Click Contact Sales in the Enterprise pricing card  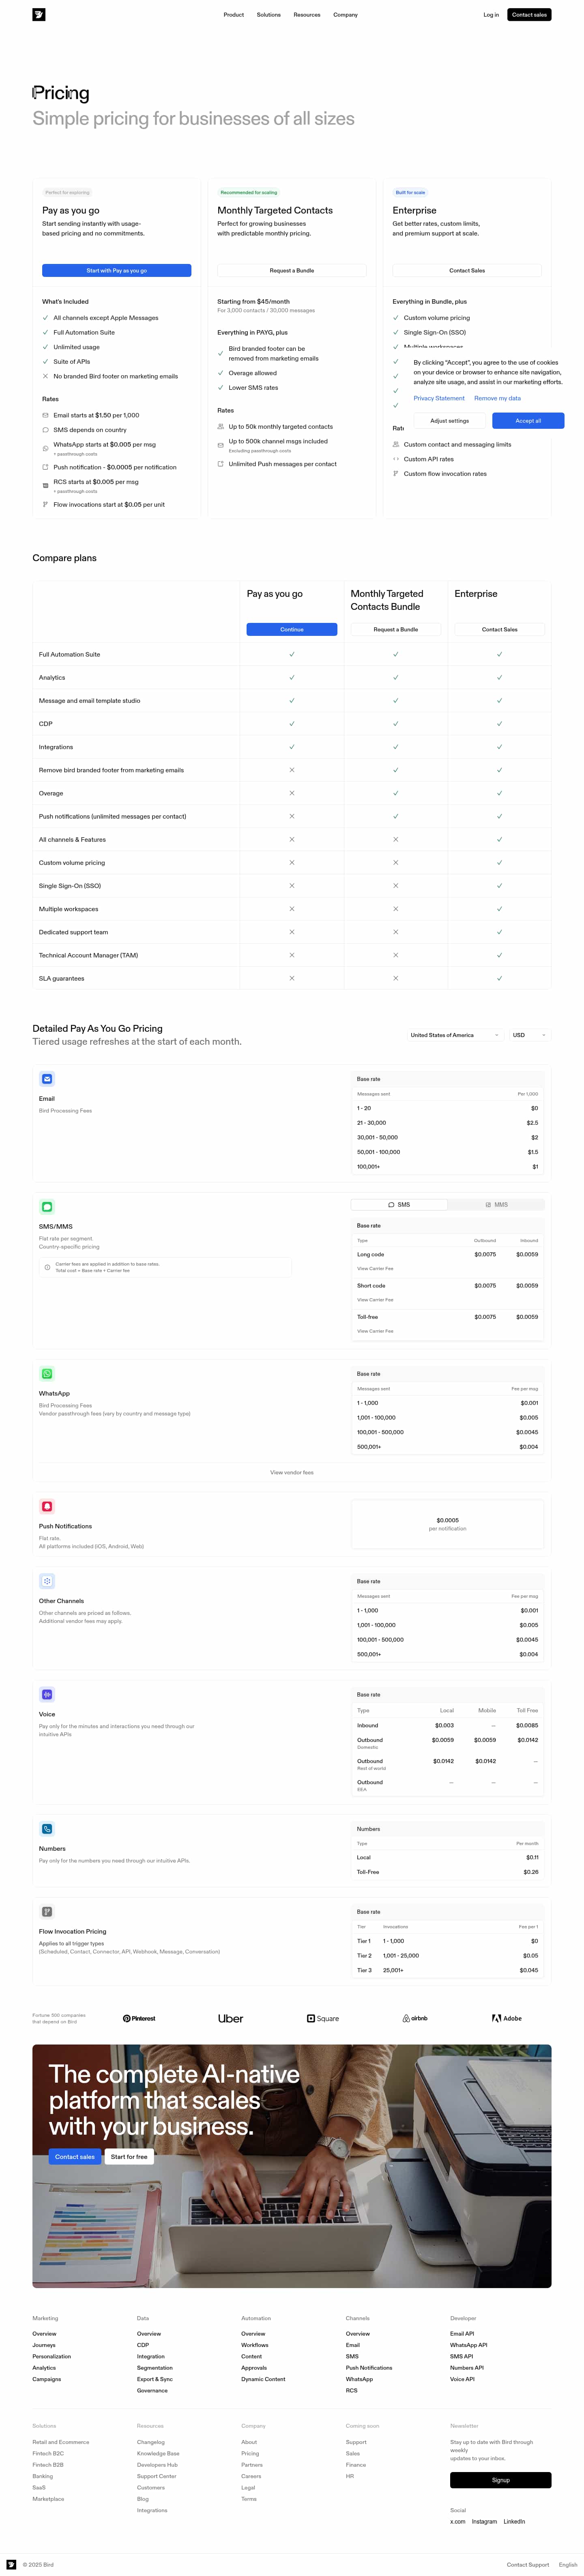[x=467, y=270]
